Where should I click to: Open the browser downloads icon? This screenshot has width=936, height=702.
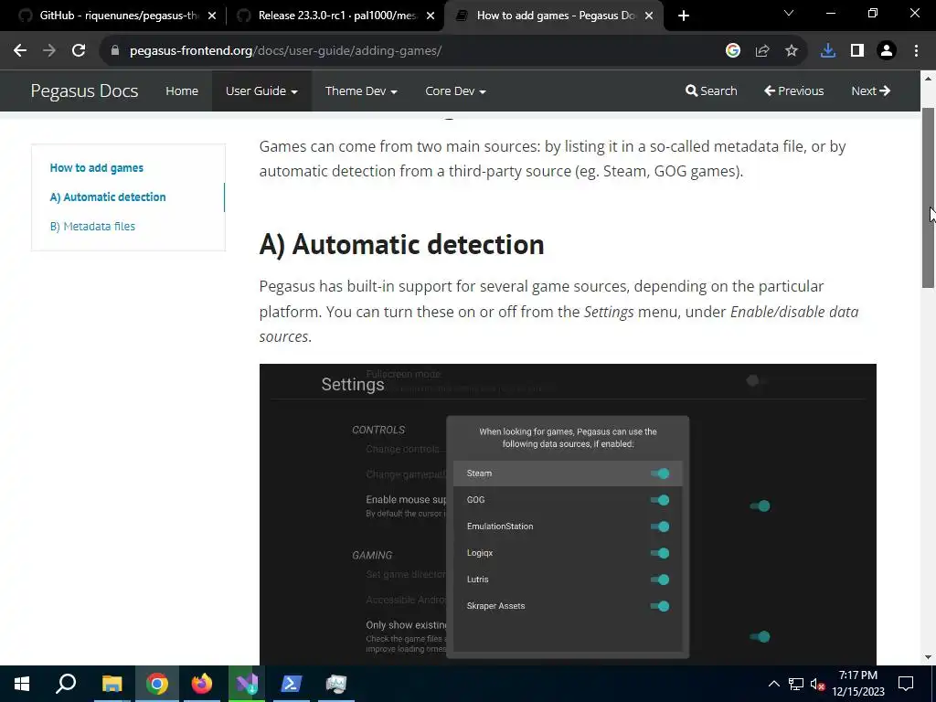click(x=827, y=51)
